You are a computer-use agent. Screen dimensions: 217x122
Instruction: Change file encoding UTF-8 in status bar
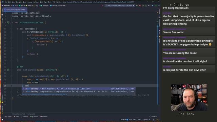coord(139,120)
